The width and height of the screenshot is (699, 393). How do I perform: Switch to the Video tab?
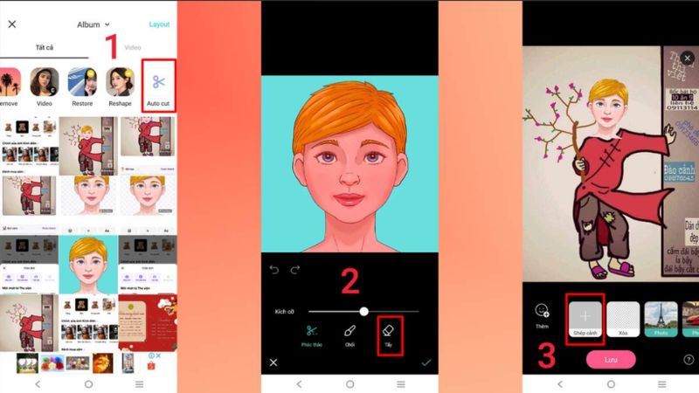(133, 47)
